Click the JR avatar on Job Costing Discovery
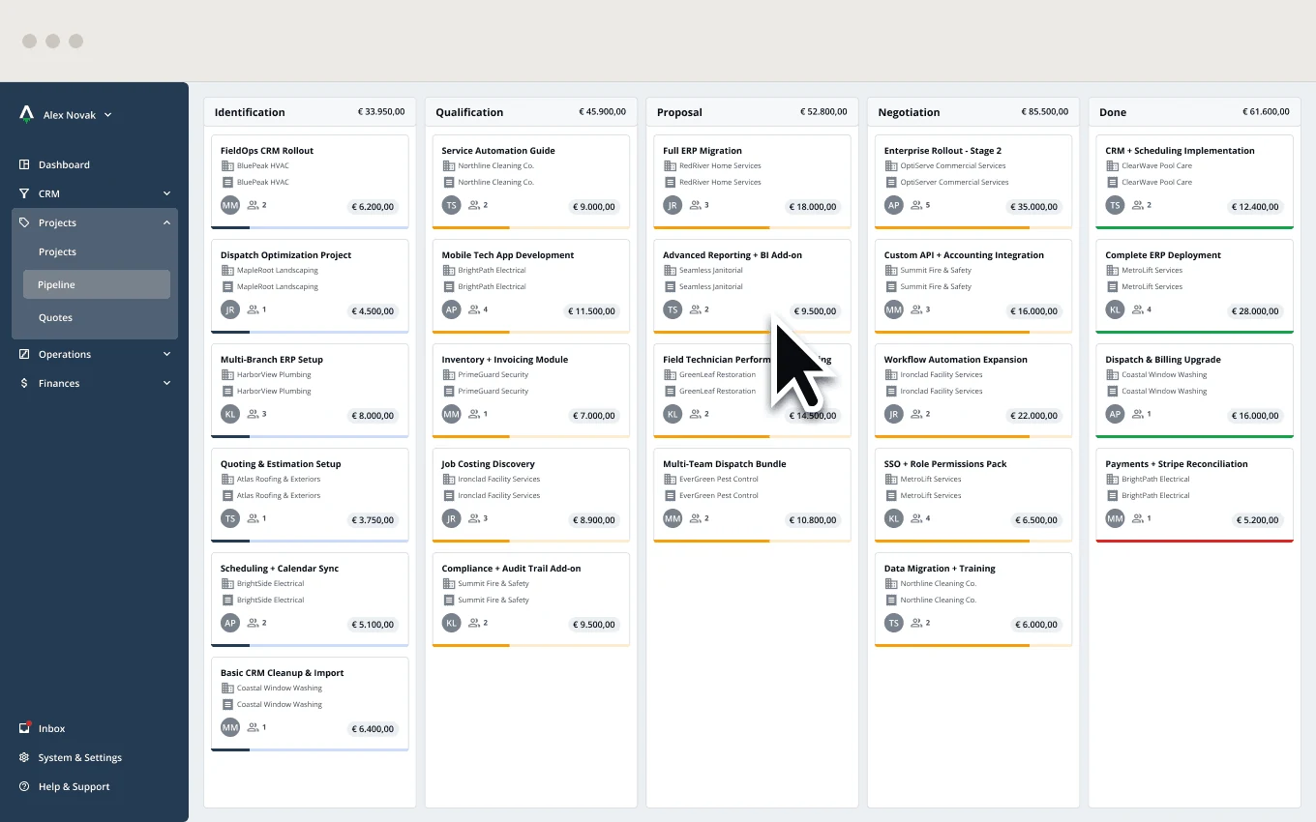Screen dimensions: 1316x822 point(451,518)
